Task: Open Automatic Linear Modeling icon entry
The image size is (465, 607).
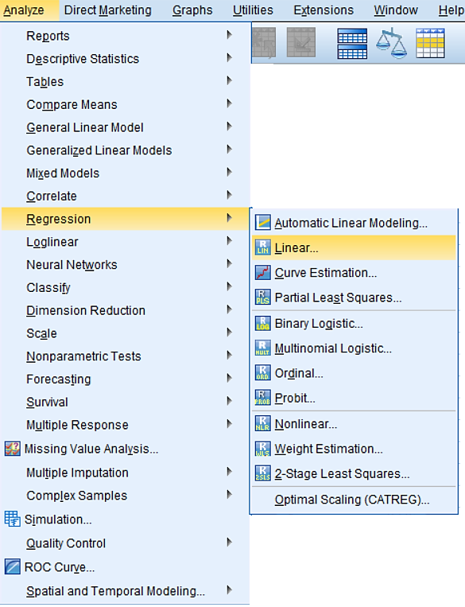Action: [262, 223]
